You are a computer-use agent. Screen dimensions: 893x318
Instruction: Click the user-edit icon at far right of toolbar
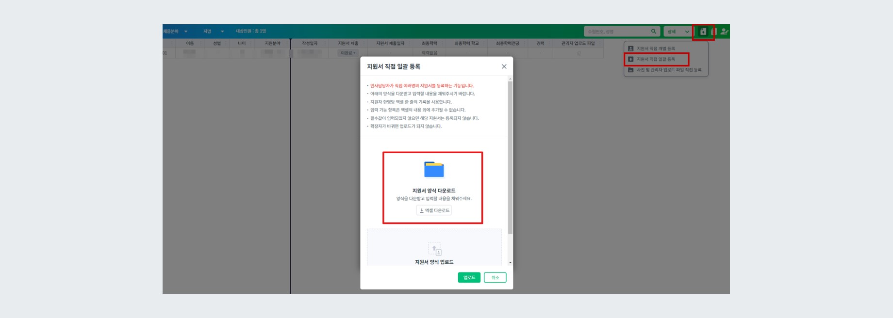(724, 32)
